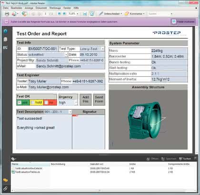Open the Status dropdown
Image resolution: width=200 pixels, height=195 pixels.
[x=66, y=55]
